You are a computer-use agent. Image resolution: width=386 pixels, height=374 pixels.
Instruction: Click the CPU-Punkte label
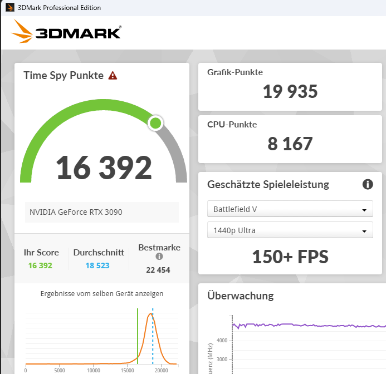232,124
